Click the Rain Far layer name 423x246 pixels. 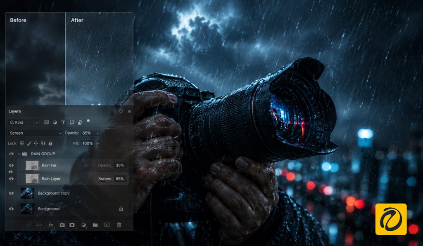(49, 165)
